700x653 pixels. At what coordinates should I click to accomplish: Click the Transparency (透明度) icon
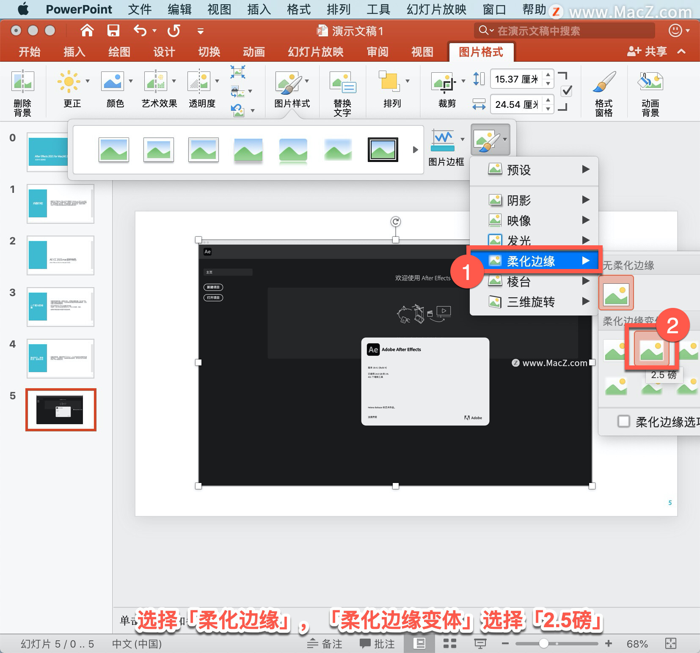point(199,81)
